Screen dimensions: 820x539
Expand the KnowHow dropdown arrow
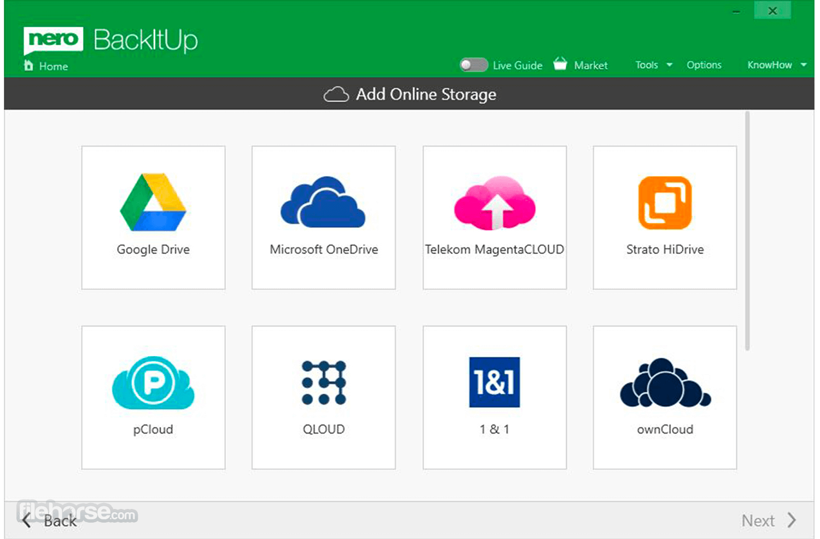804,65
